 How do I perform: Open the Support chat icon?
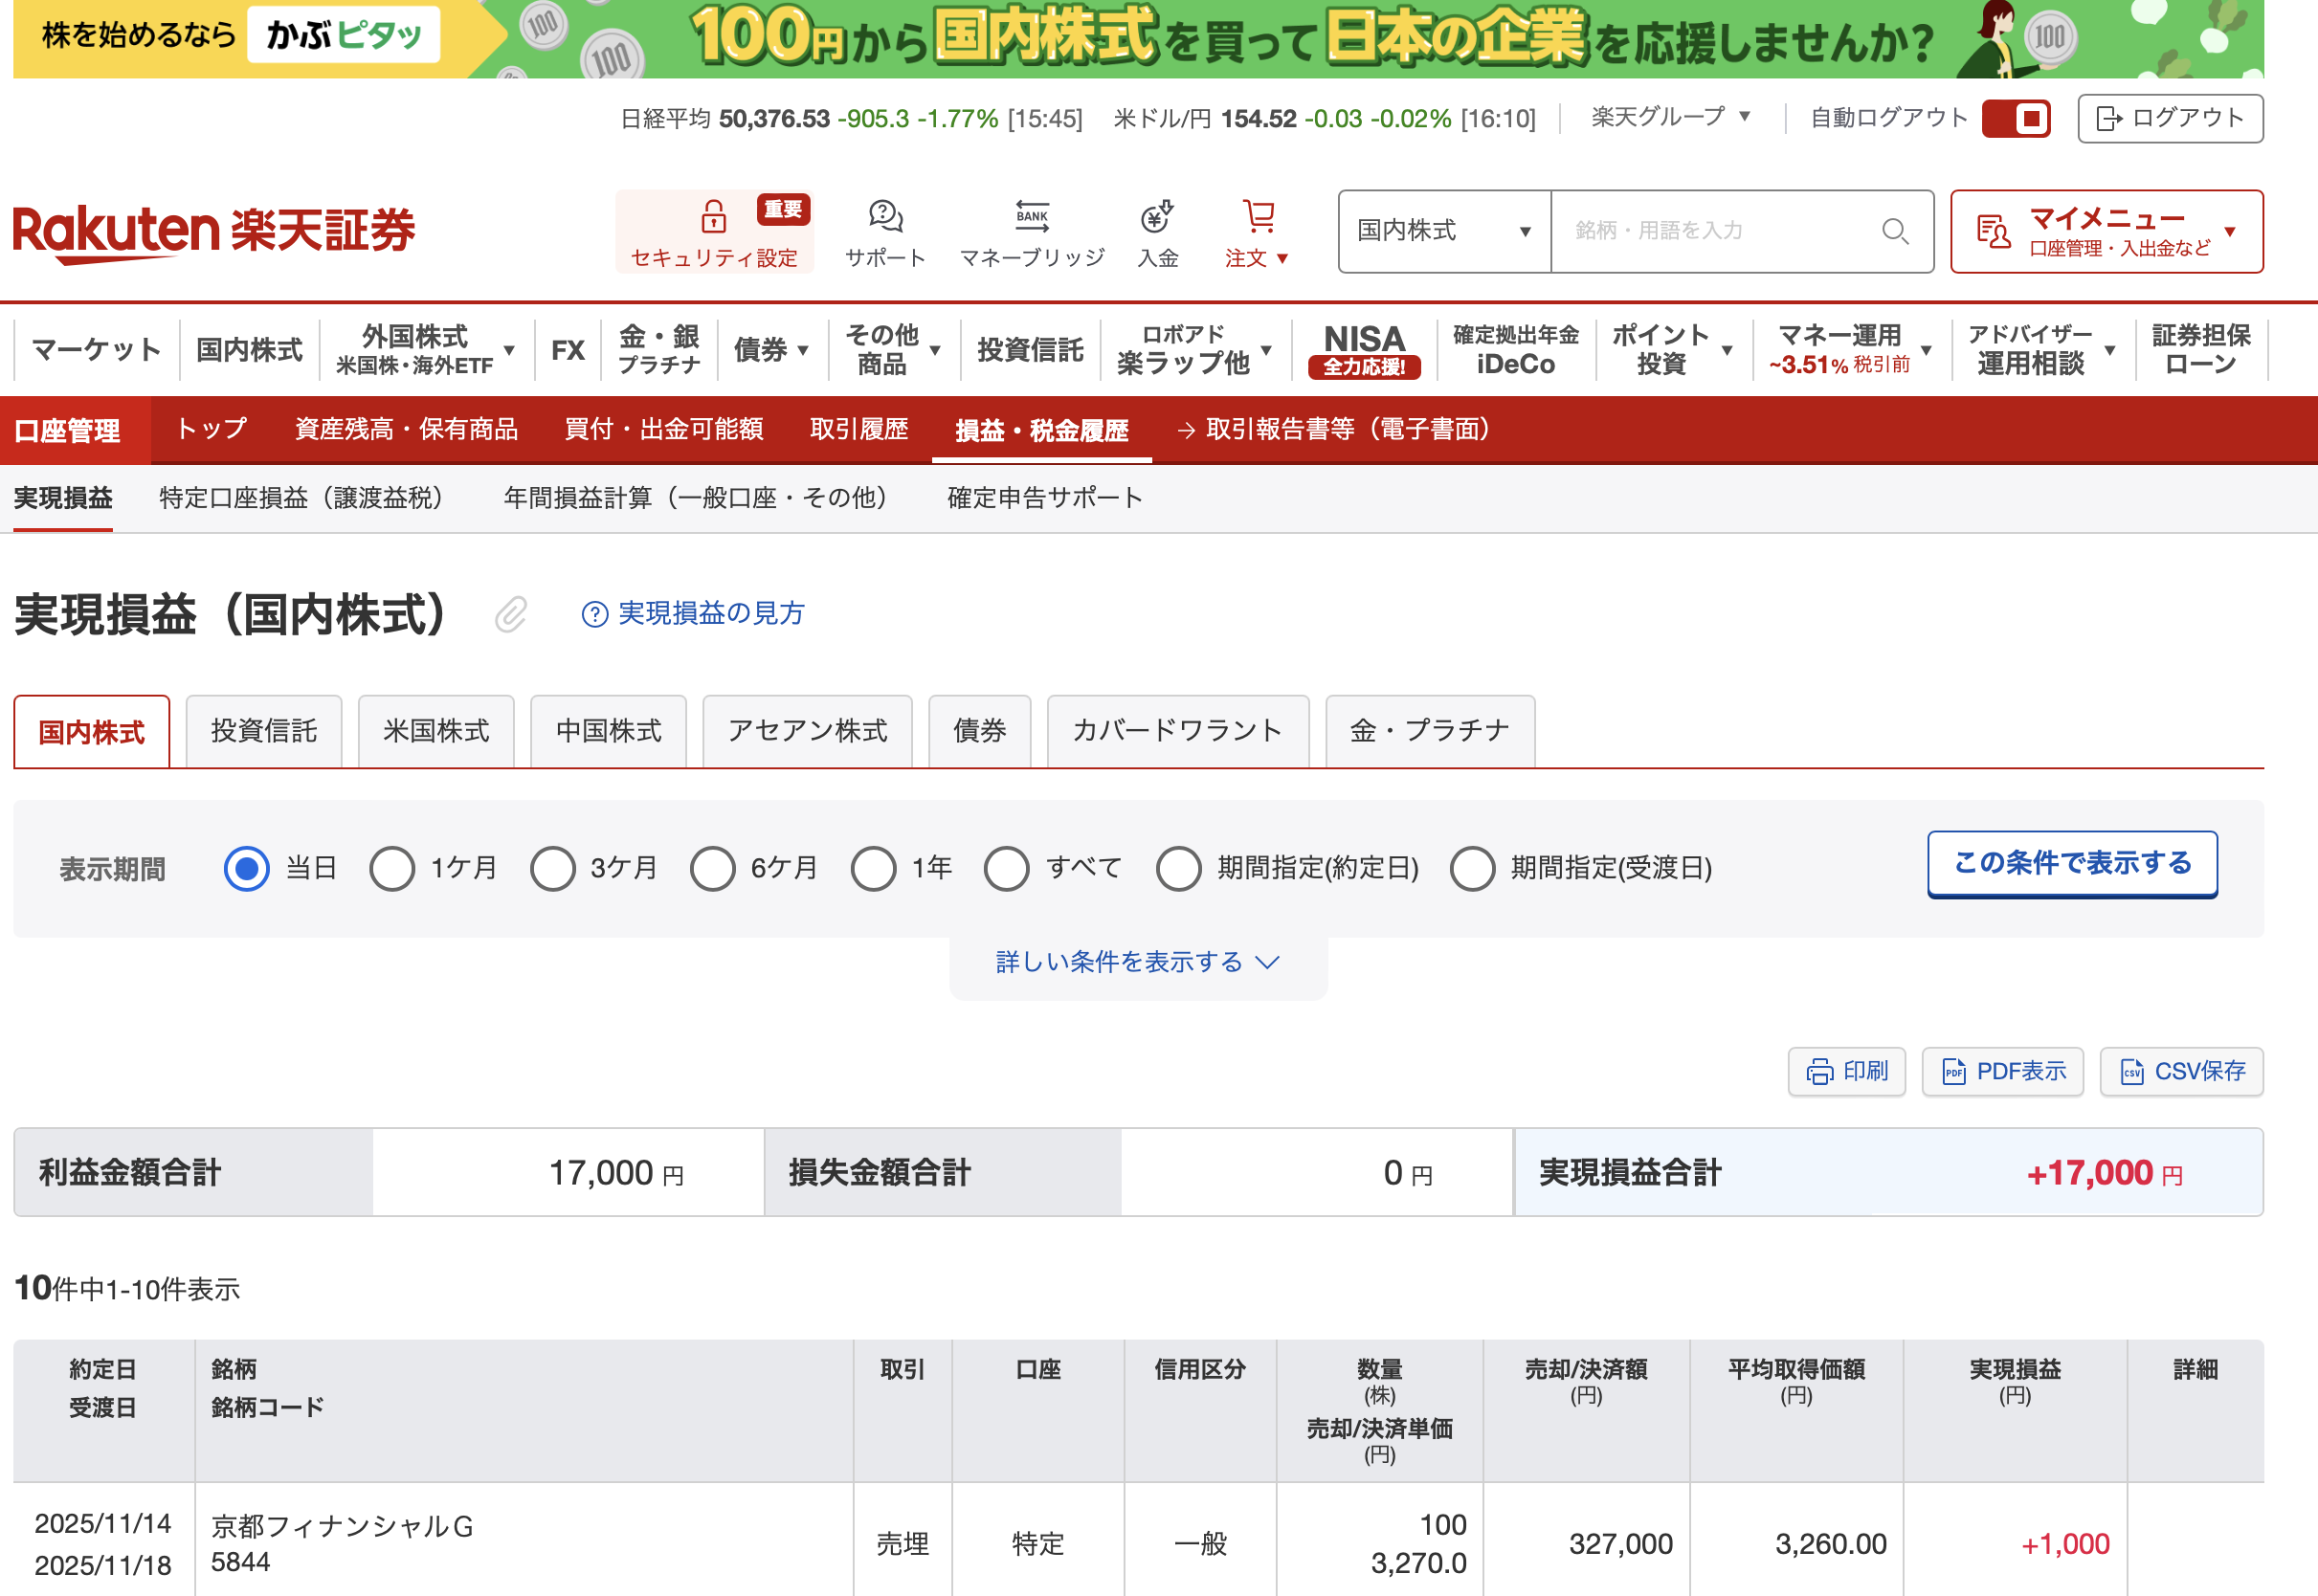(885, 216)
